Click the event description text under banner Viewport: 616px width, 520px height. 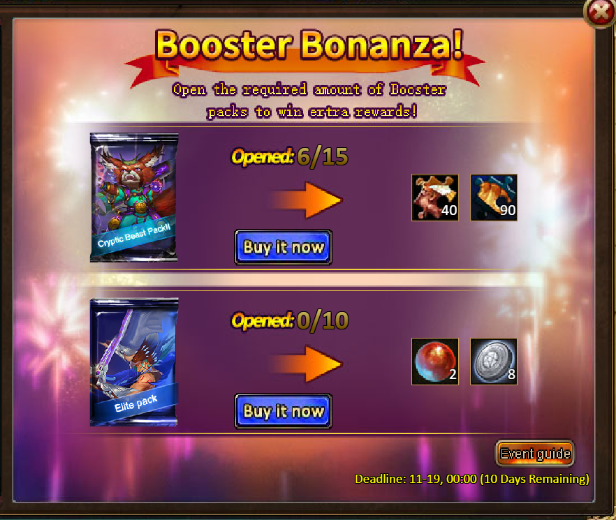tap(309, 101)
